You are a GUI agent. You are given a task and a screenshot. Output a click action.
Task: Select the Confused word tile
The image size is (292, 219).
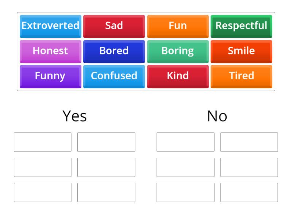pos(114,76)
